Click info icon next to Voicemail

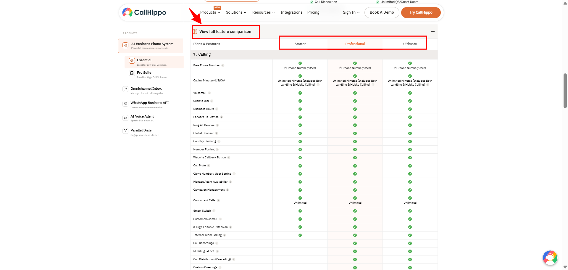coord(209,93)
